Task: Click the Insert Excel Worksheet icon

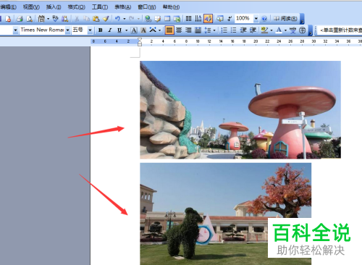Action: click(177, 19)
